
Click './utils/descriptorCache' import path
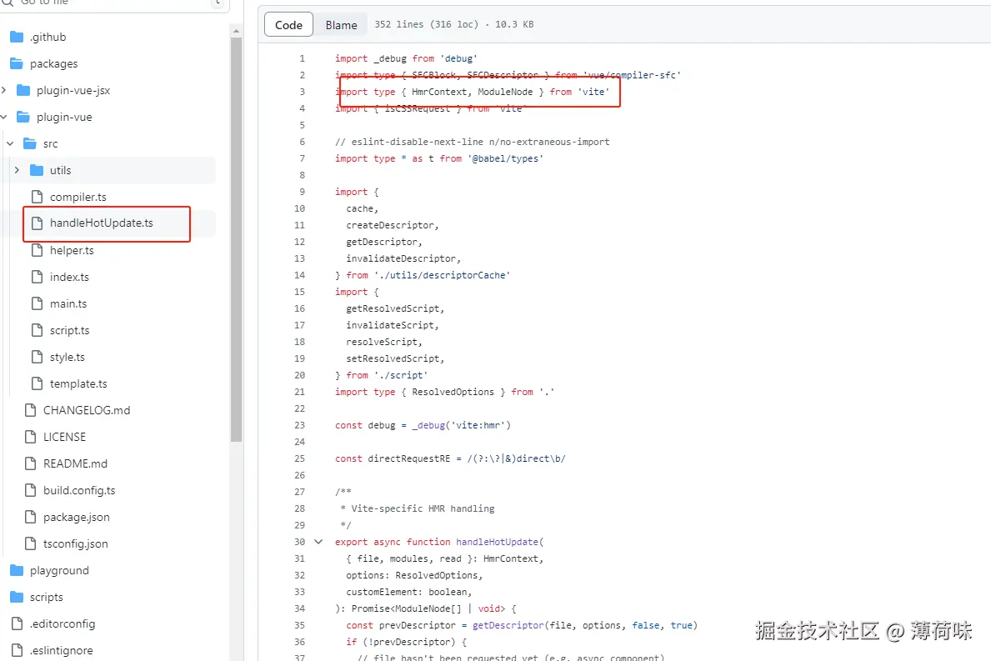tap(442, 275)
